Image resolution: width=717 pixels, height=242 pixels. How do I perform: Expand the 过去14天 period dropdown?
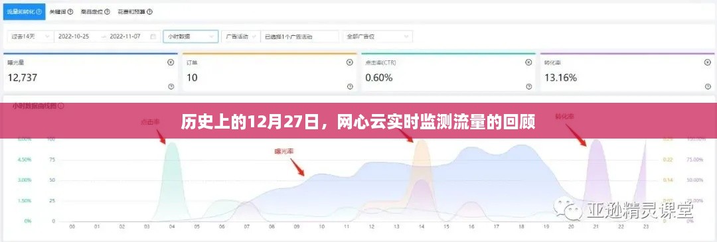click(29, 36)
